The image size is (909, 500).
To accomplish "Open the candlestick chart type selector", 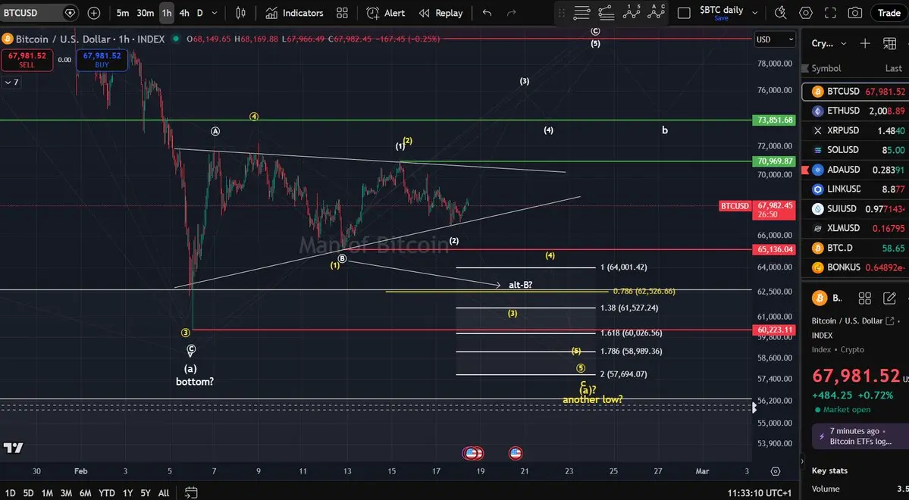I will coord(240,13).
